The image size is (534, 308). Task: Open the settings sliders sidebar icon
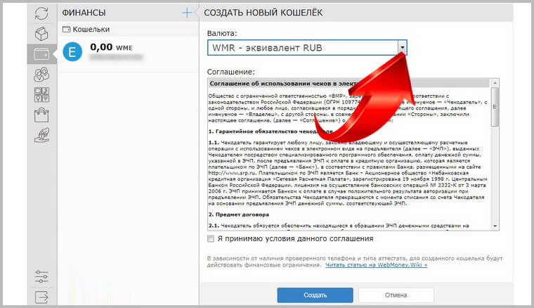(41, 276)
